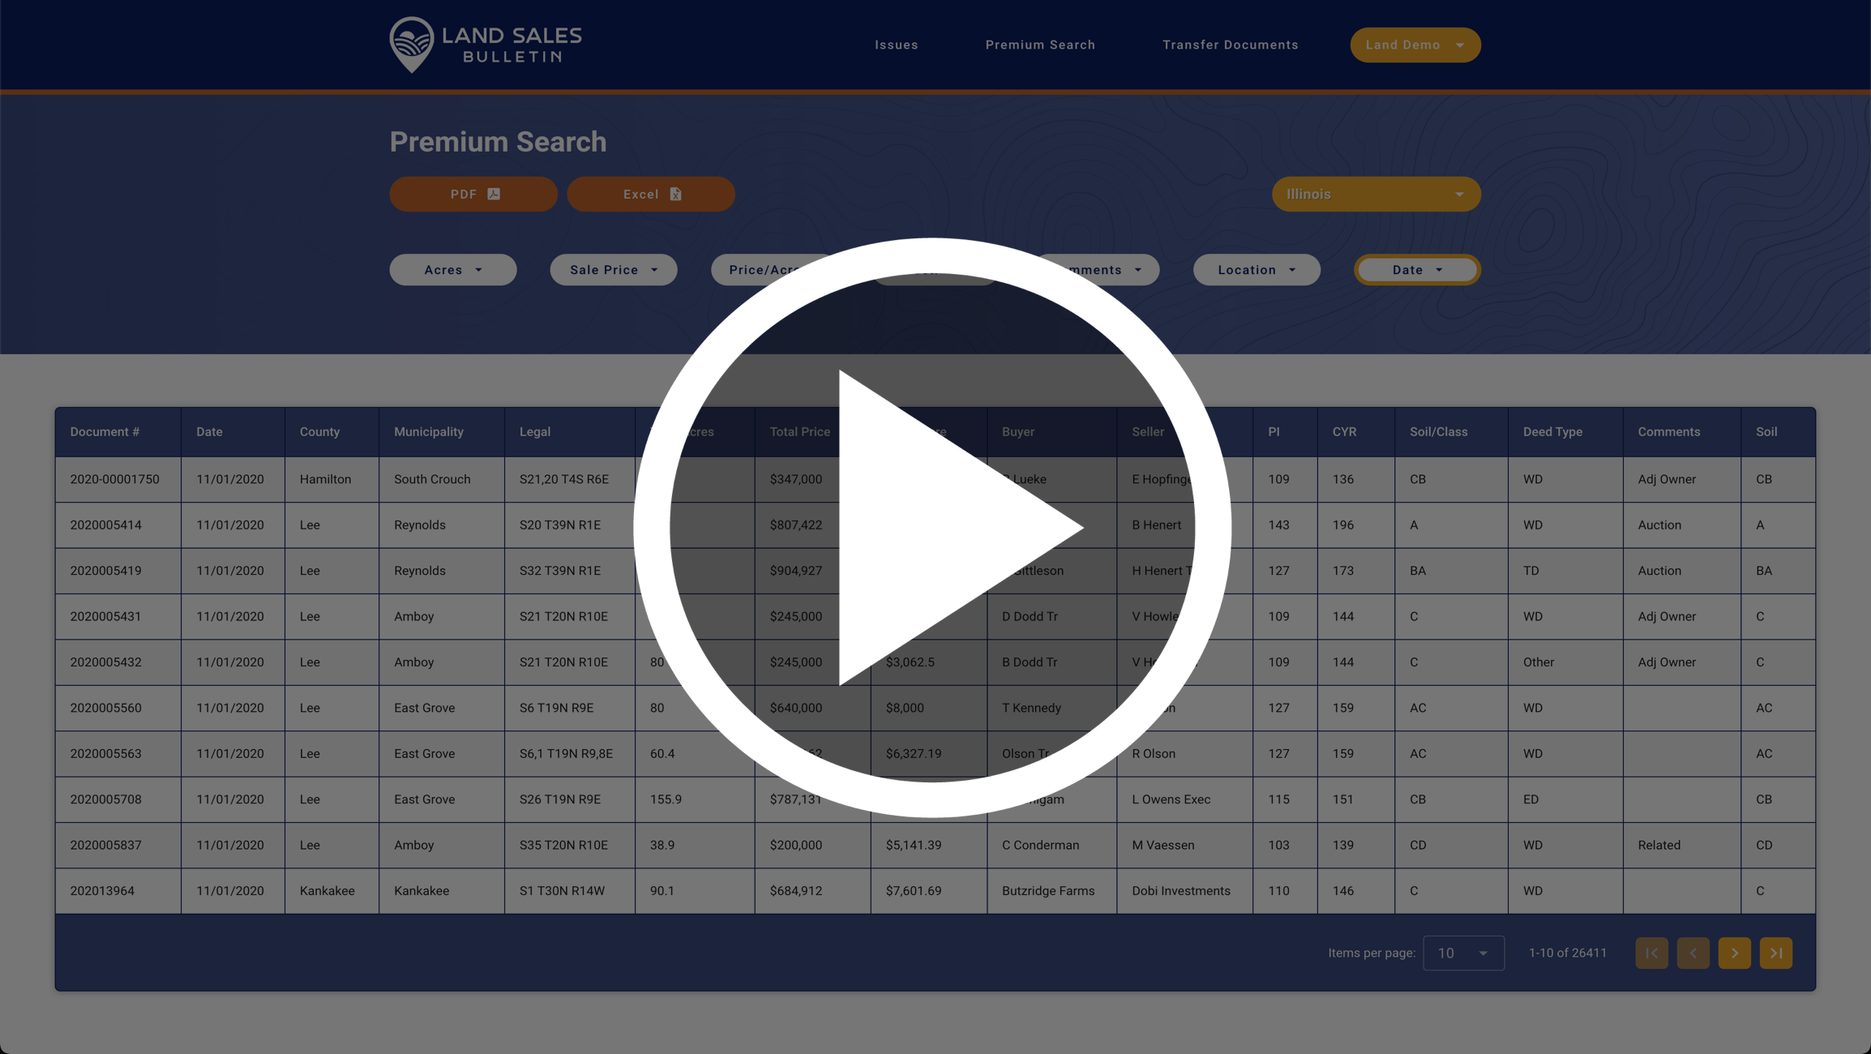Open the Date filter dropdown
This screenshot has height=1054, width=1871.
pyautogui.click(x=1416, y=270)
